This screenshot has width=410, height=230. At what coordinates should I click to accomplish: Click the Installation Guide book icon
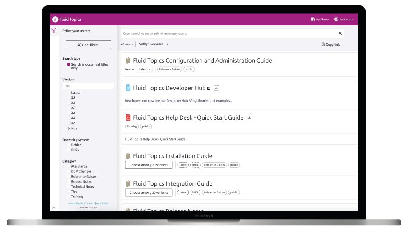[x=128, y=156]
